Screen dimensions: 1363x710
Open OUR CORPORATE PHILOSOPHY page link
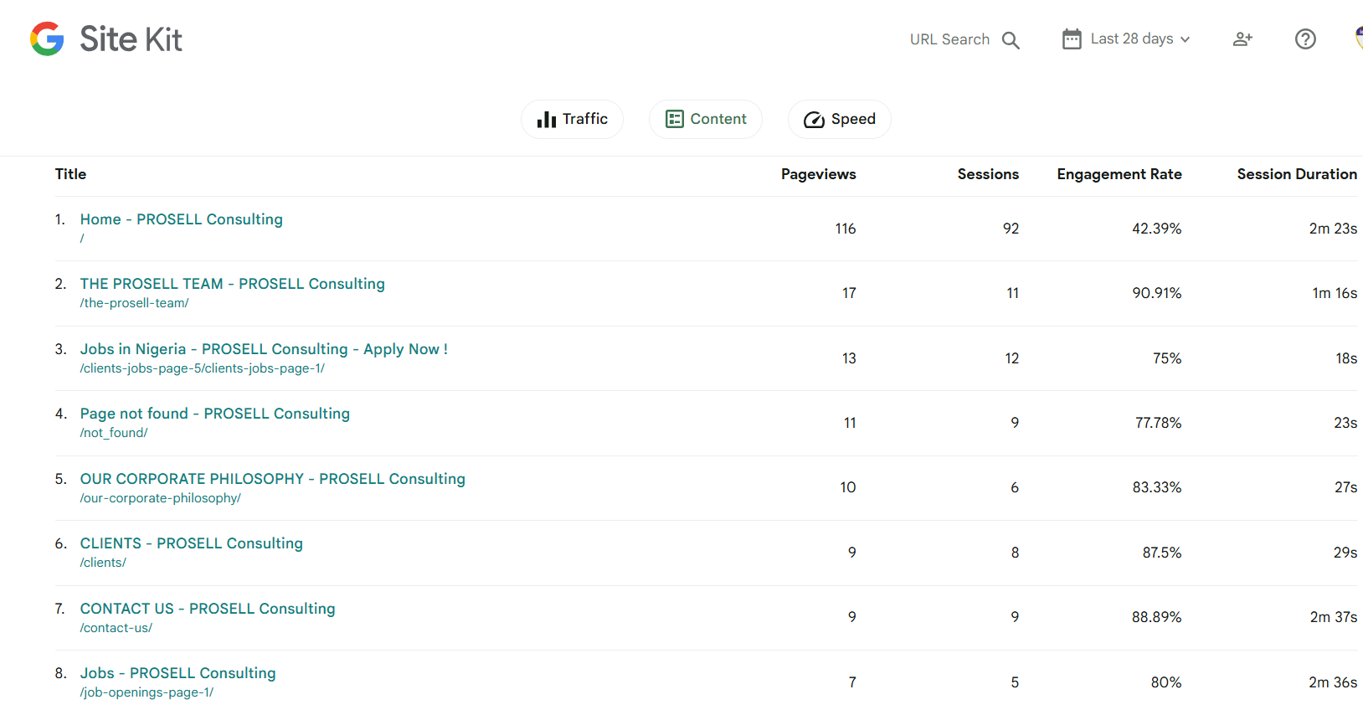click(273, 479)
